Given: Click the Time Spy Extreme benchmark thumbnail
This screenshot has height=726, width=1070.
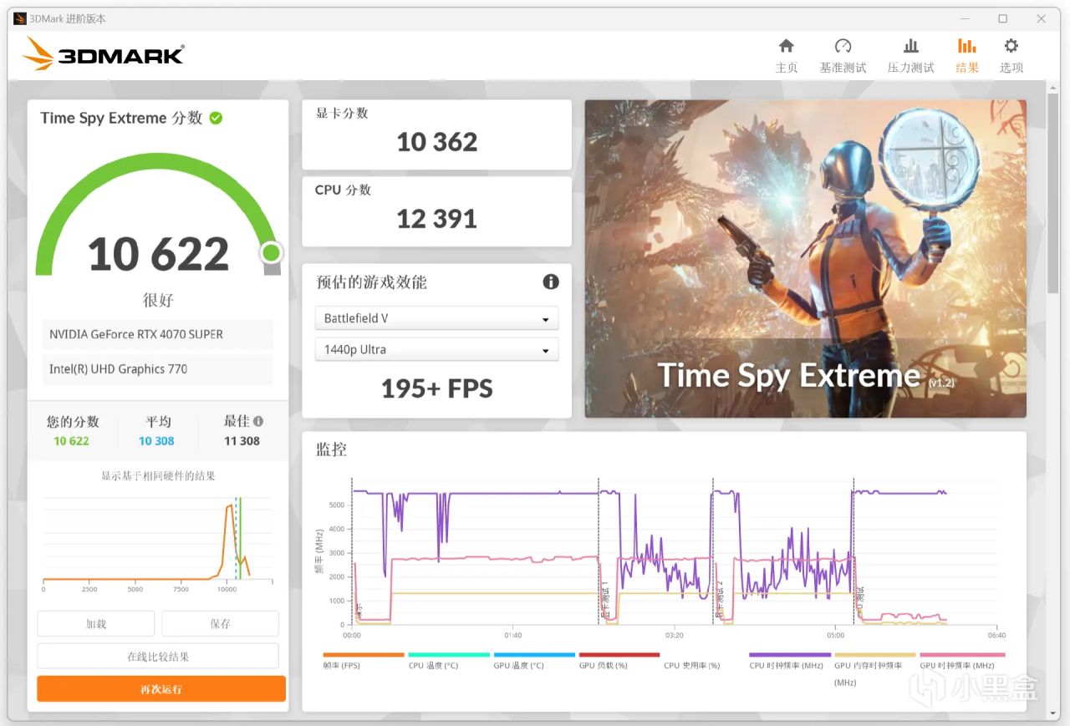Looking at the screenshot, I should pyautogui.click(x=805, y=259).
